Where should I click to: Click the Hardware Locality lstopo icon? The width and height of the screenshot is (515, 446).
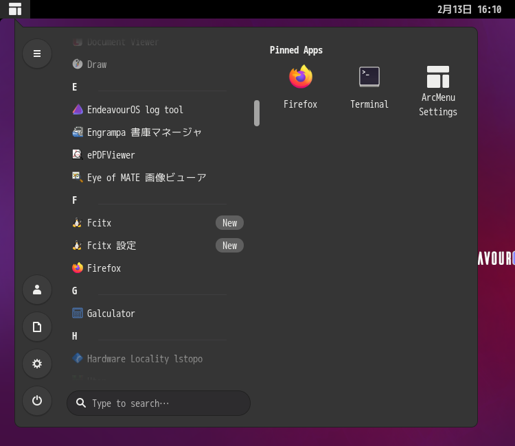click(78, 358)
